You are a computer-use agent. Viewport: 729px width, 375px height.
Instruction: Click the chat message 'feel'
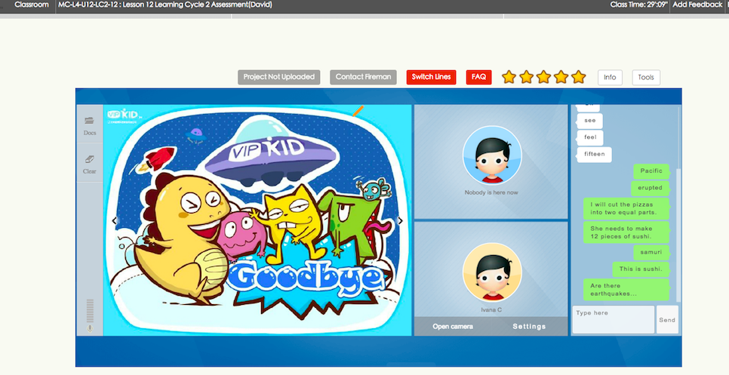tap(590, 137)
